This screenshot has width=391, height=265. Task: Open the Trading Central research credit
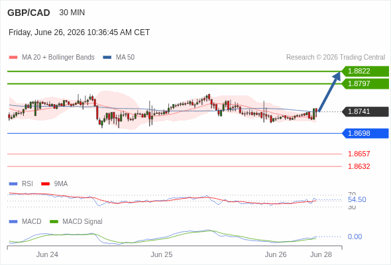[335, 58]
